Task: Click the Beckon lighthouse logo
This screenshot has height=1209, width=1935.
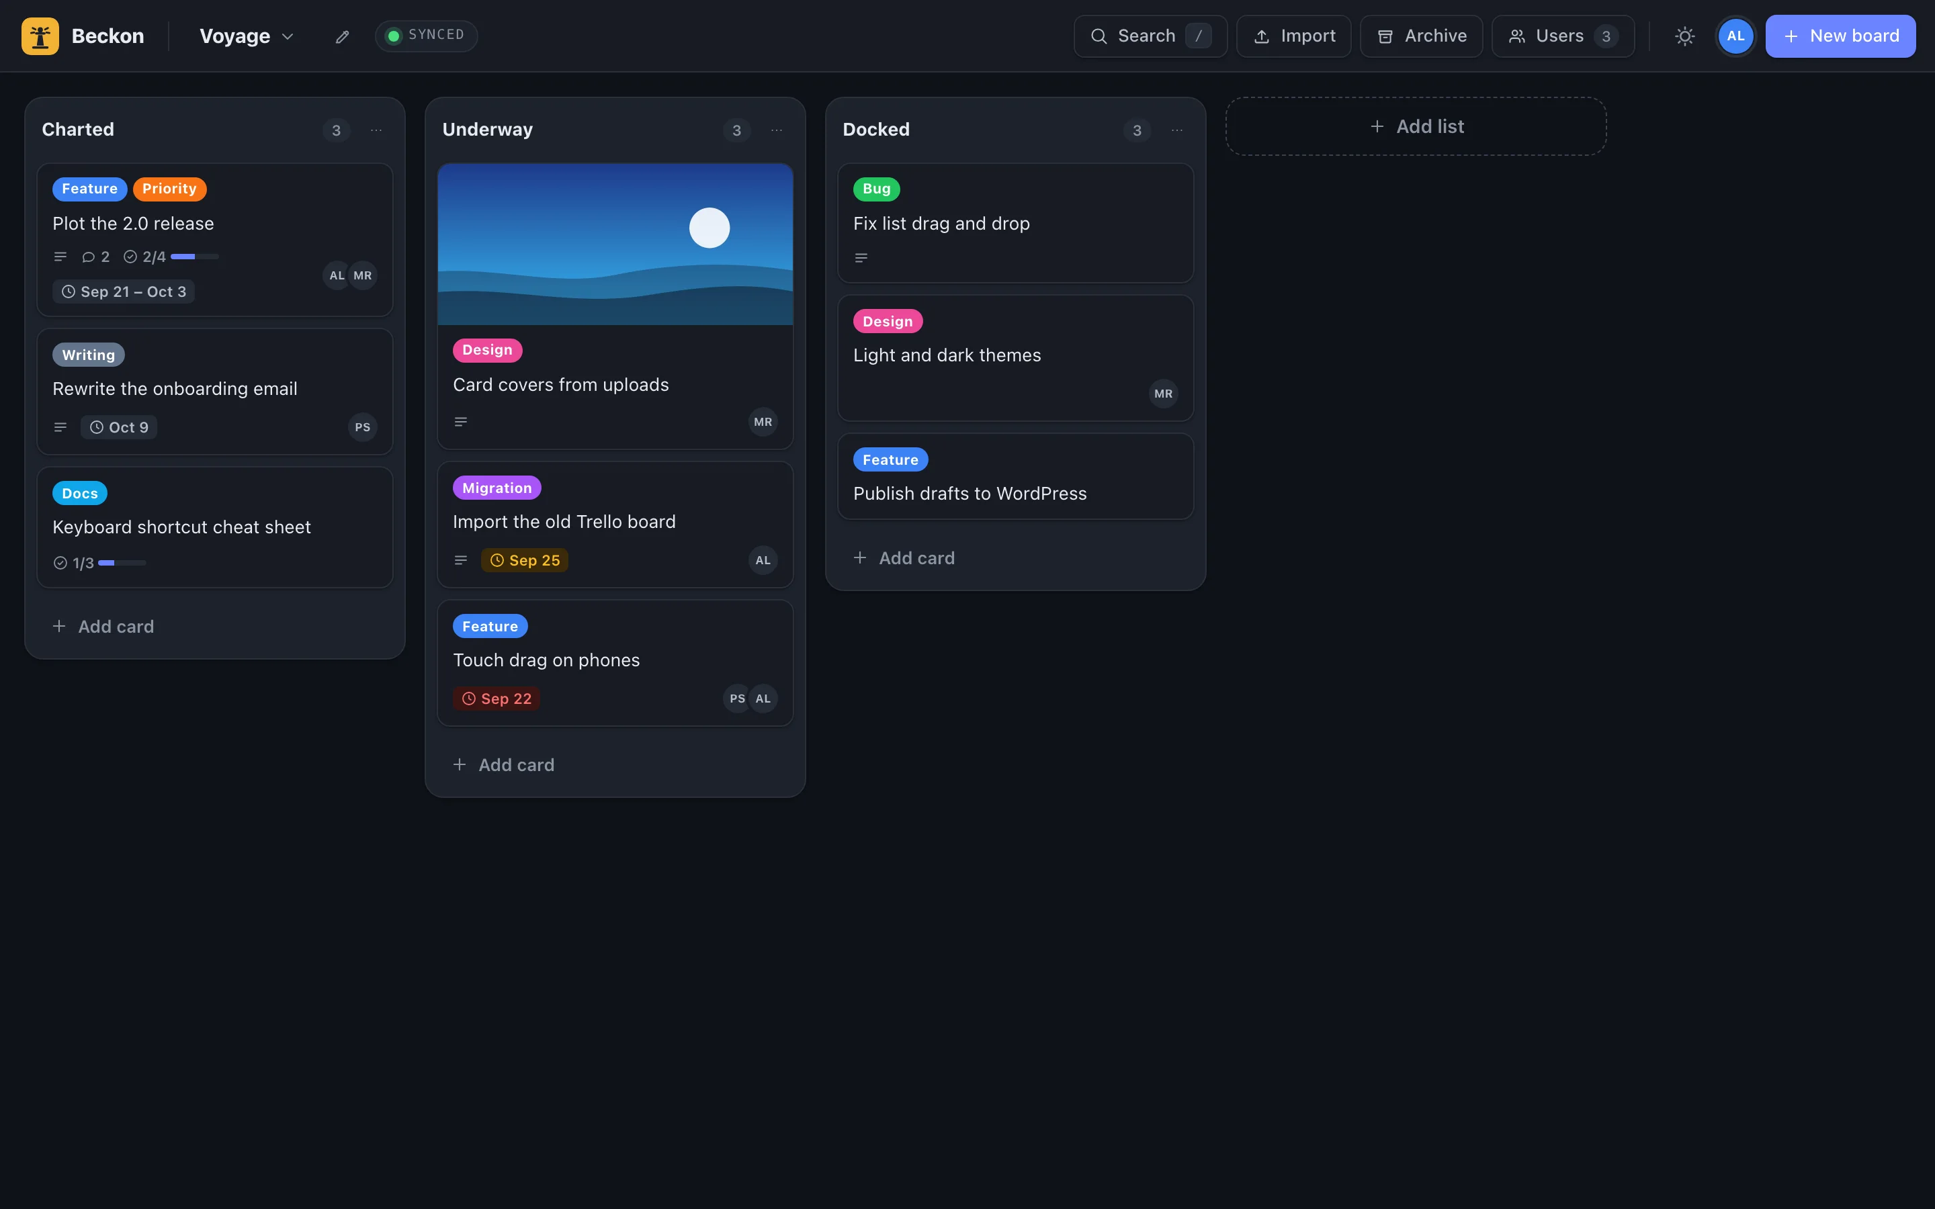Action: (40, 36)
